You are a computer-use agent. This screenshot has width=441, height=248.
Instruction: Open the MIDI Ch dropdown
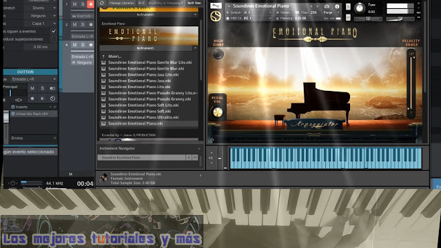click(249, 18)
